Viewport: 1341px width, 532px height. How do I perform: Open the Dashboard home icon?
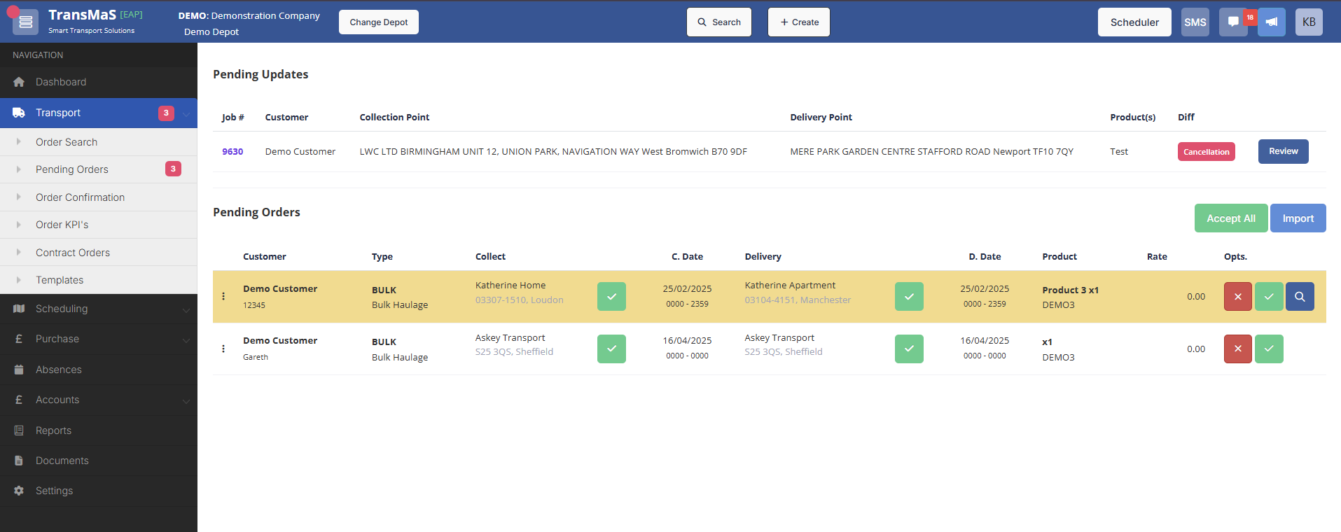(x=19, y=82)
